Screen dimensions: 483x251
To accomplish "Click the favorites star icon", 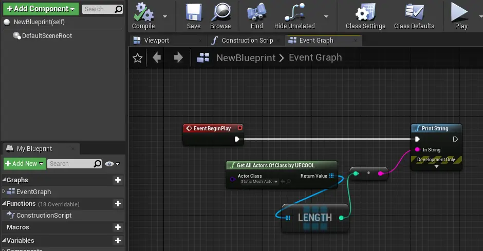I will click(x=137, y=58).
